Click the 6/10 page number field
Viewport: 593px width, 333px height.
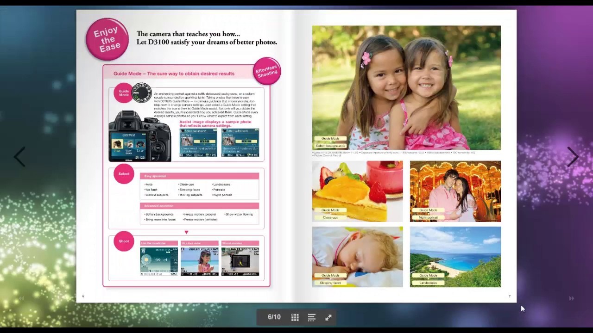click(x=274, y=317)
